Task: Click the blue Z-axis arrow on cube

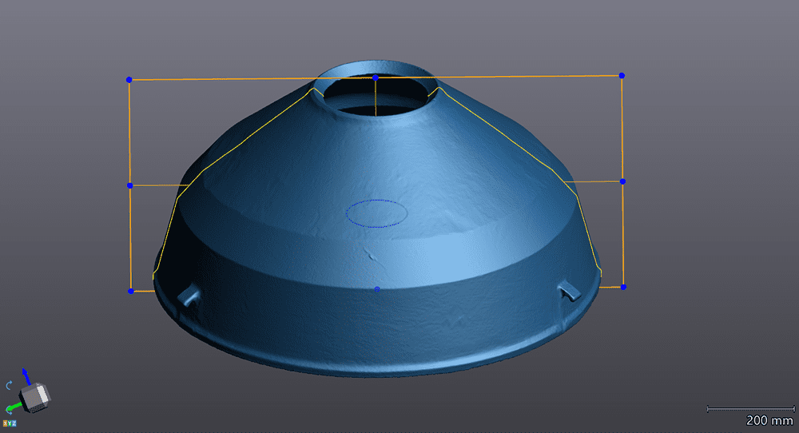Action: 26,376
